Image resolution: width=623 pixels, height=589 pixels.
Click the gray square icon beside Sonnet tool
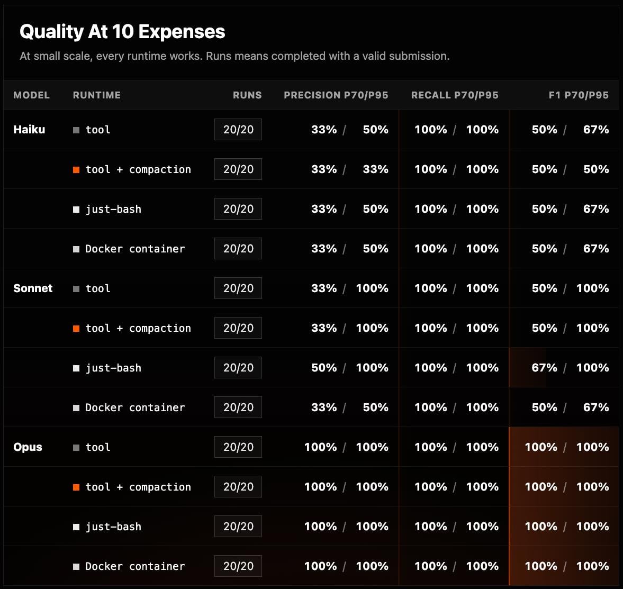(76, 289)
